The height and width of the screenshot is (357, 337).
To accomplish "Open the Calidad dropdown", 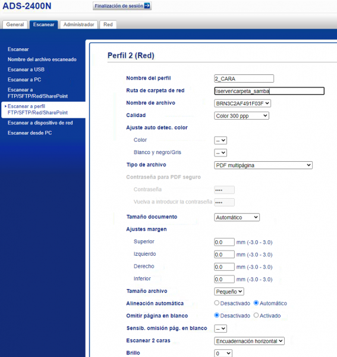I will point(241,115).
